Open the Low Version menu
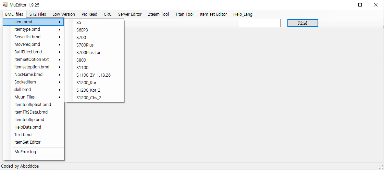 [64, 14]
